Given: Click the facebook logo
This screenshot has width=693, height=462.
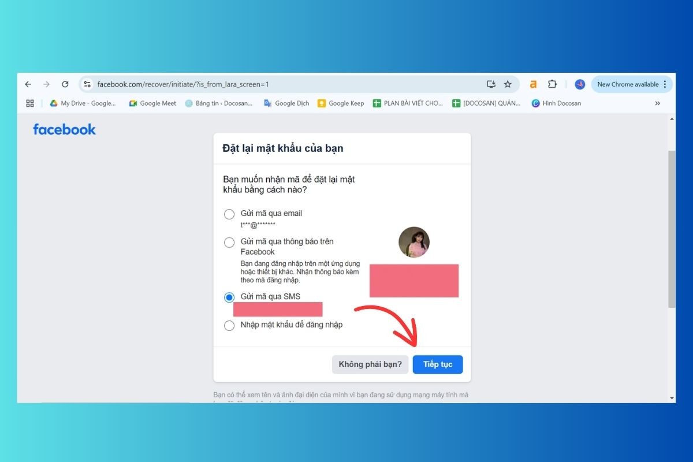Looking at the screenshot, I should point(64,129).
